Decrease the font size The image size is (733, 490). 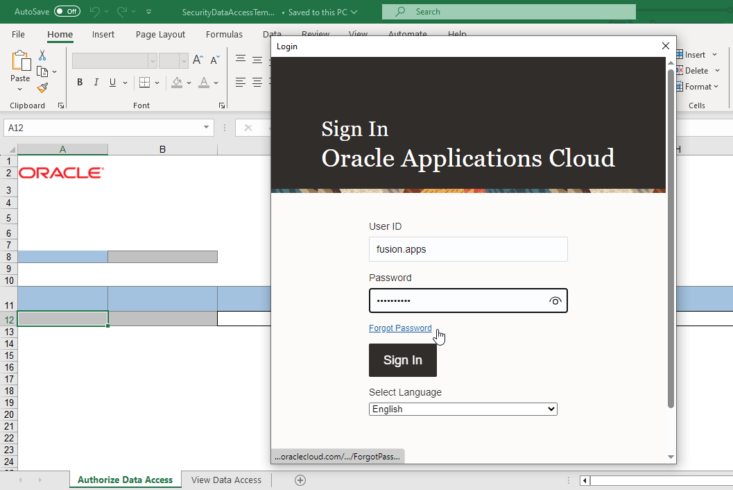click(214, 60)
